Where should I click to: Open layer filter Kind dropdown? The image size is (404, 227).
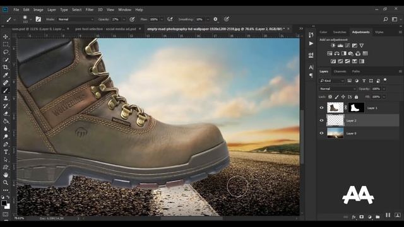pos(332,81)
